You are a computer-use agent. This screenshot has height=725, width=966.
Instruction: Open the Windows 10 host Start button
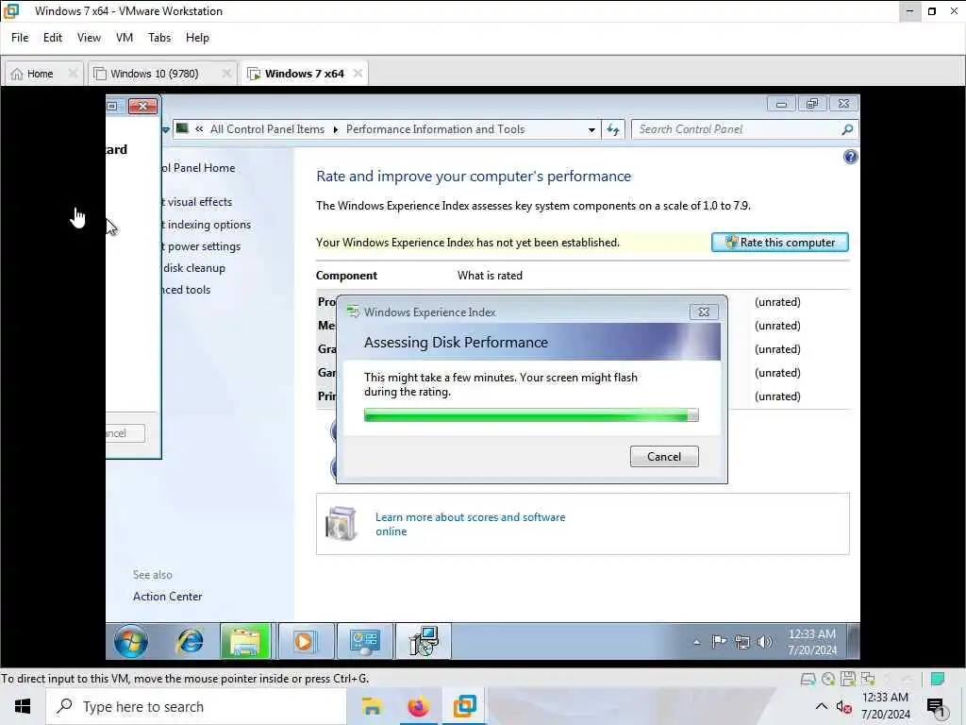23,706
